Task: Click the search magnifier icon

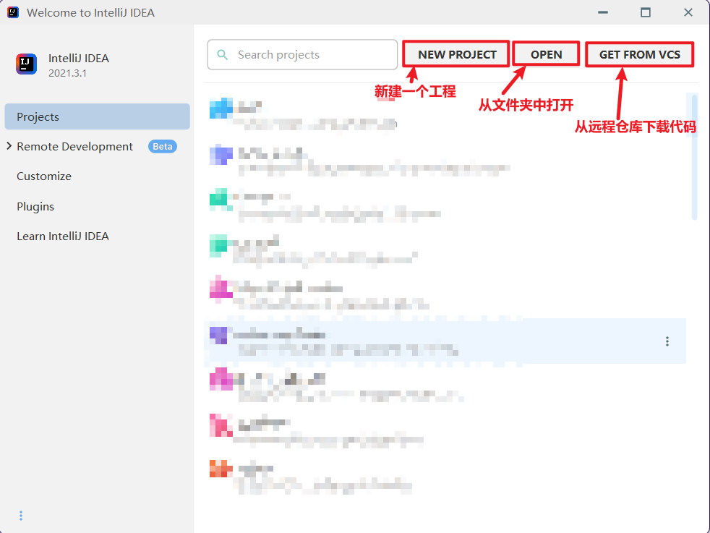Action: [223, 55]
